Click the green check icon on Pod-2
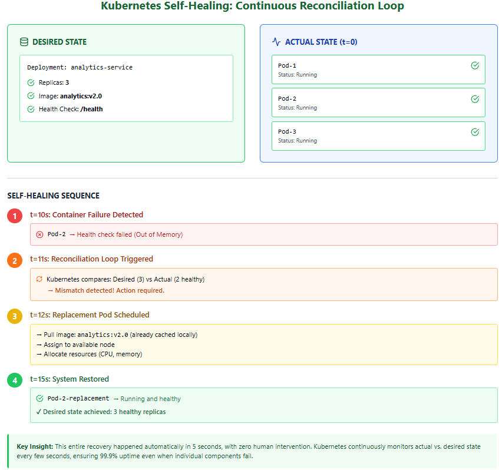Image resolution: width=499 pixels, height=470 pixels. pos(475,99)
